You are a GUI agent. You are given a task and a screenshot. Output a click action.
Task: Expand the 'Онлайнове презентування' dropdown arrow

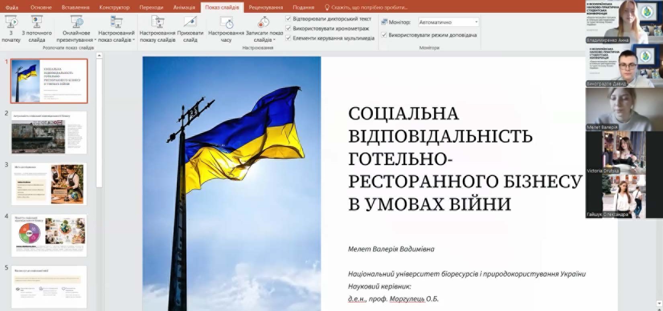95,40
